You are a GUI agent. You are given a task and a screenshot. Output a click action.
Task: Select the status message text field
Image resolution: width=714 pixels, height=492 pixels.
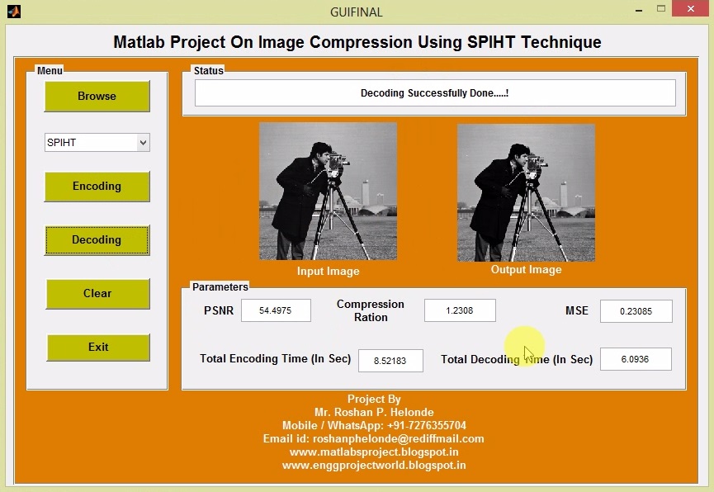(434, 92)
